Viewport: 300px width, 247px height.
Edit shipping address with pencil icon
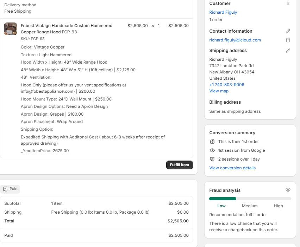(288, 51)
